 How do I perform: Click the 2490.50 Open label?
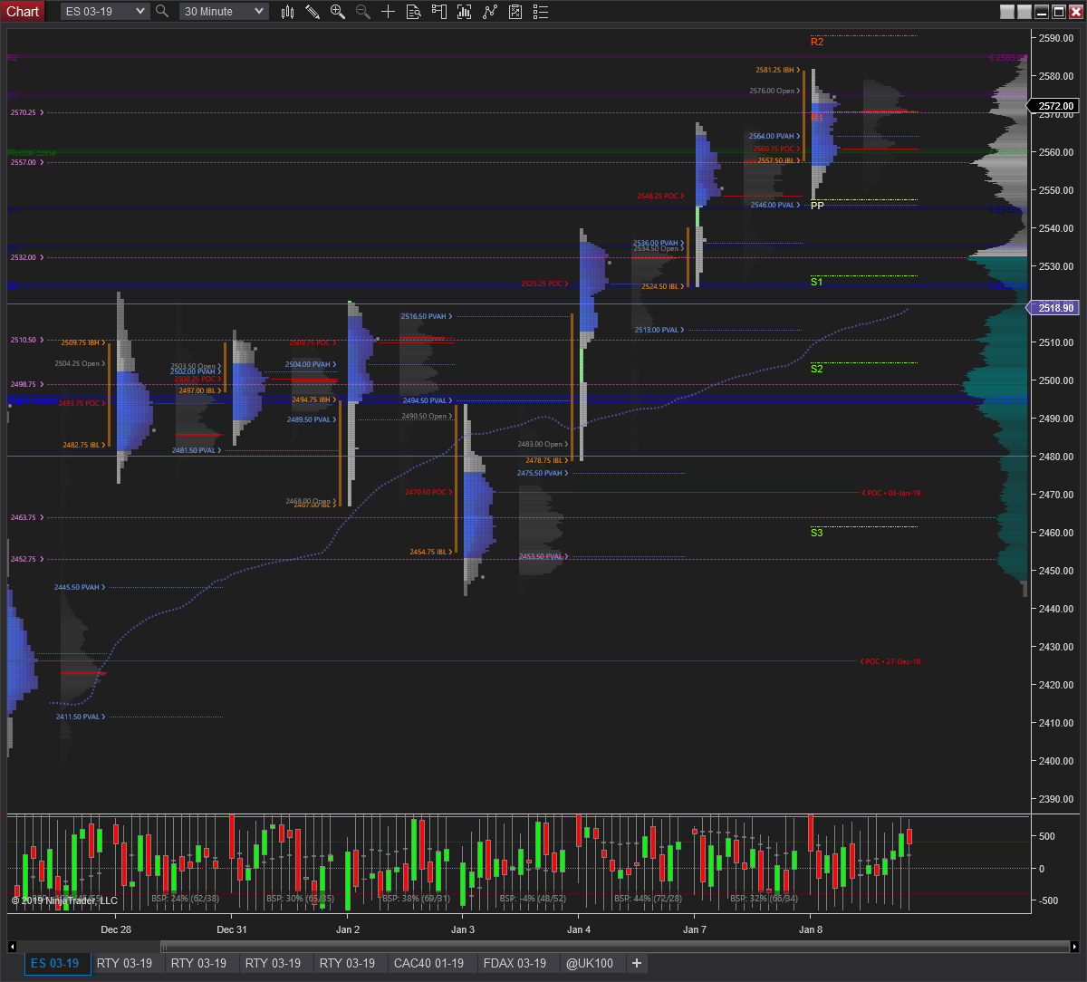pos(428,416)
